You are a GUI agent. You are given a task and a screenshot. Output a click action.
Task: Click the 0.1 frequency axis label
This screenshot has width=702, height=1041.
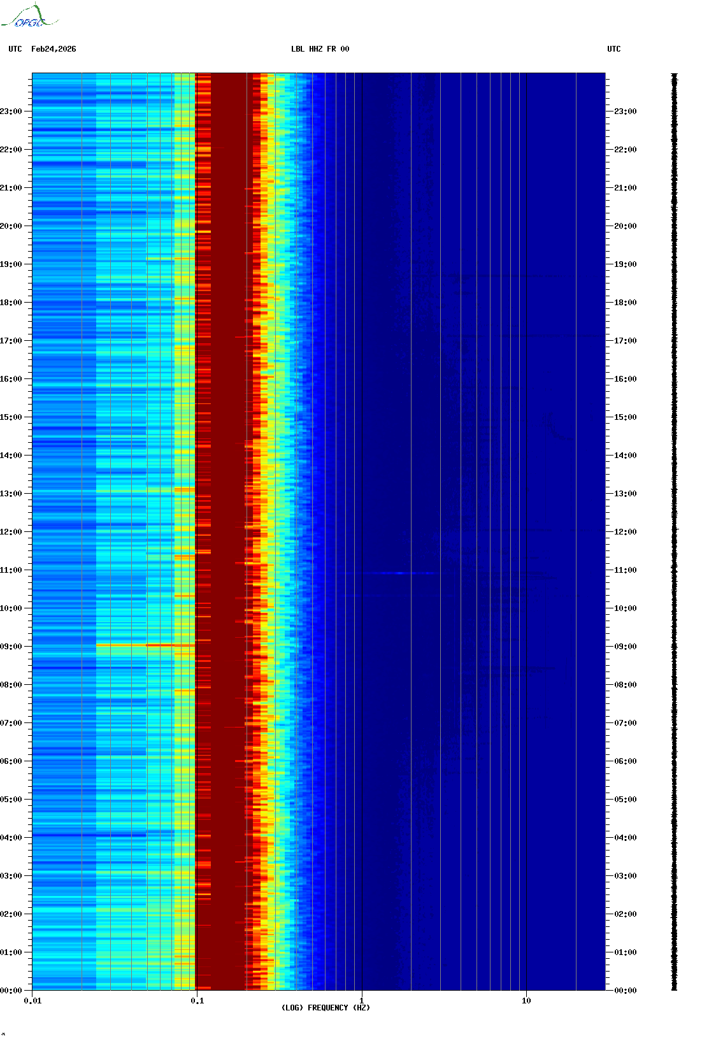coord(197,1001)
